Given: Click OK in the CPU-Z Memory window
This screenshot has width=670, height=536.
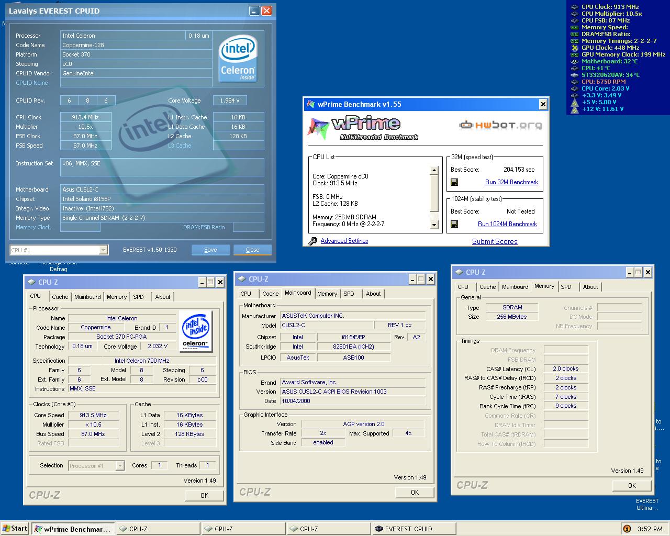Looking at the screenshot, I should point(632,485).
